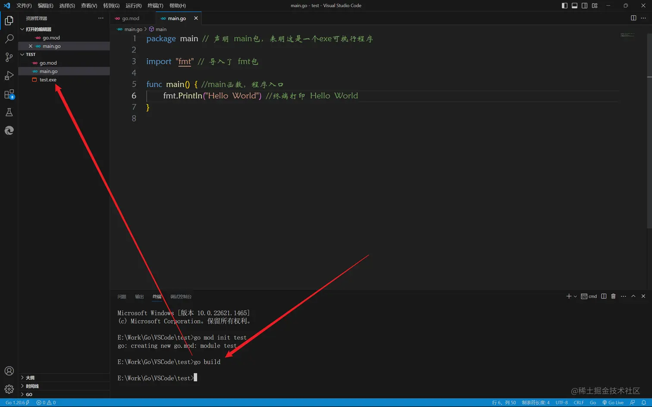Open the 编辑(E) menu
652x407 pixels.
(45, 6)
